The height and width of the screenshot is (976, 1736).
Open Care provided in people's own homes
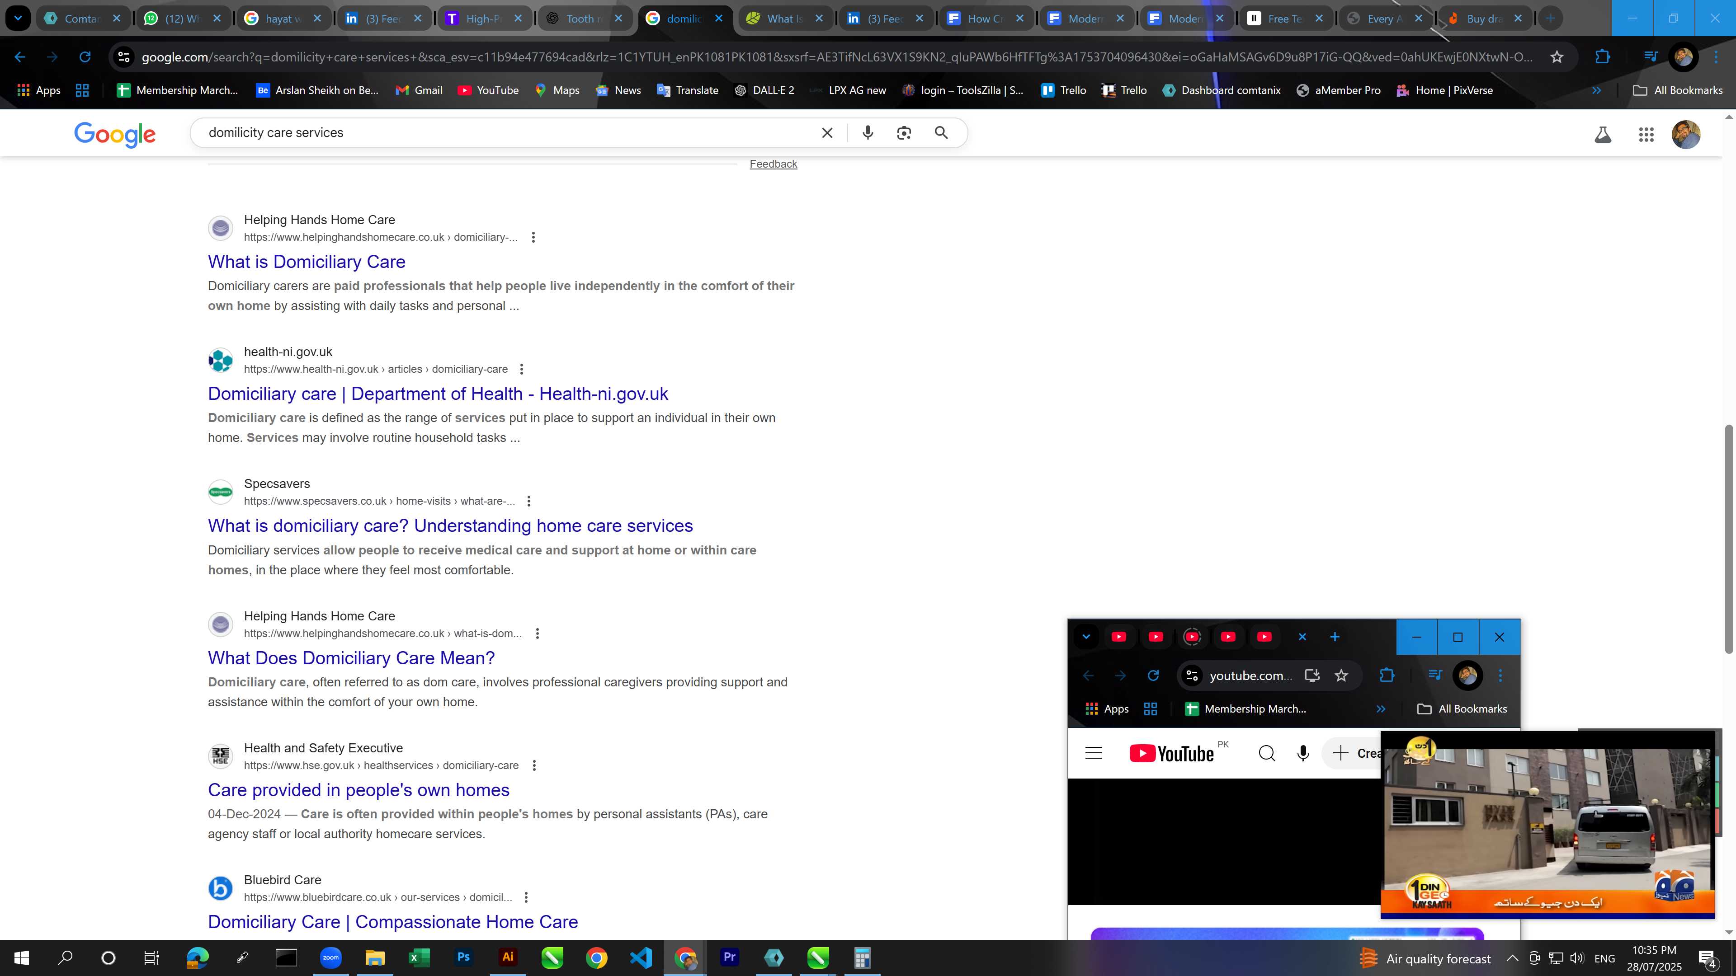click(x=359, y=790)
